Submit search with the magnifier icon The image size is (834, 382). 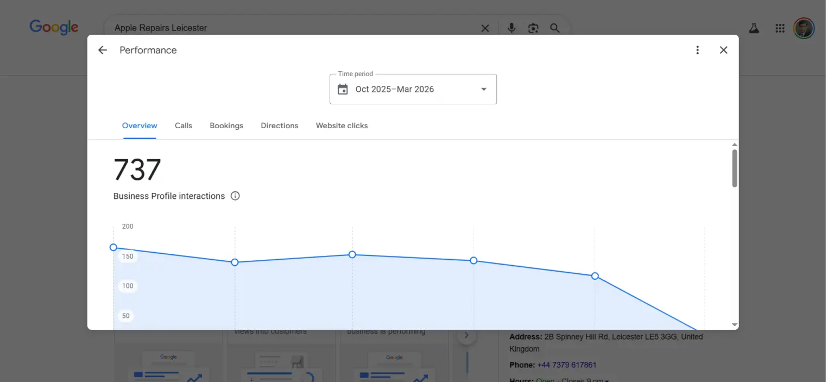pyautogui.click(x=554, y=28)
